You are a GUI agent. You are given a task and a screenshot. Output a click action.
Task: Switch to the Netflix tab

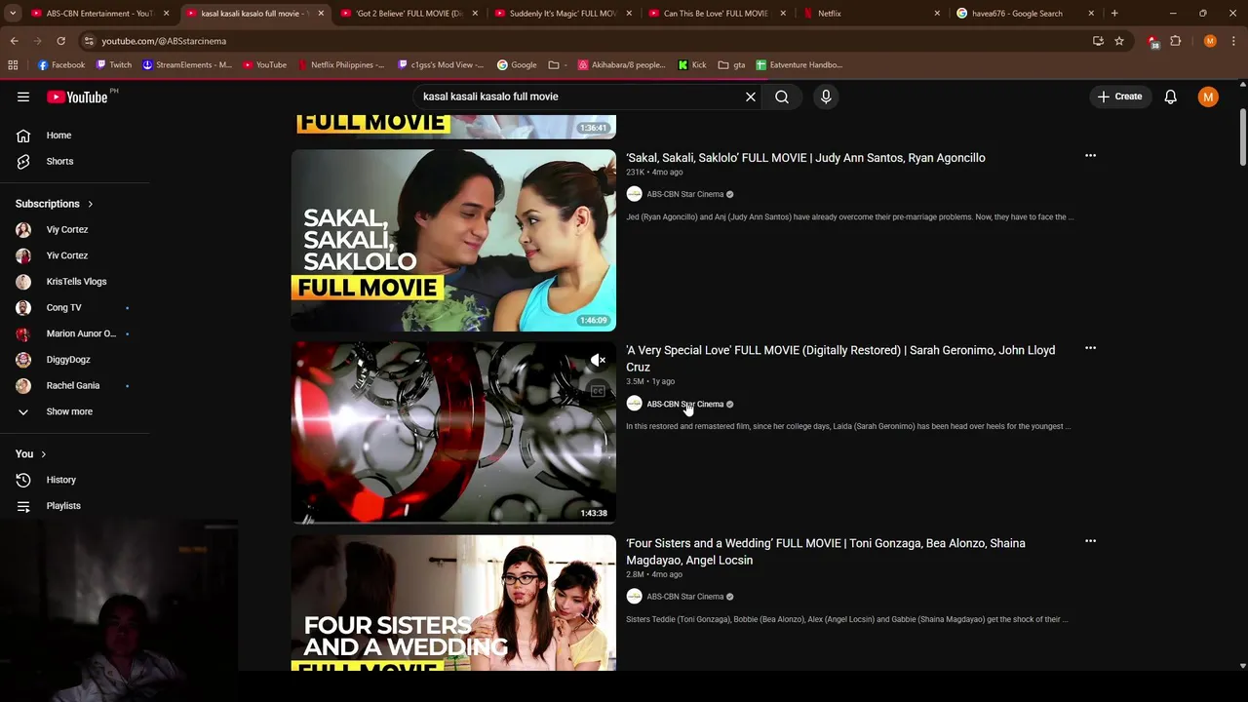[871, 14]
